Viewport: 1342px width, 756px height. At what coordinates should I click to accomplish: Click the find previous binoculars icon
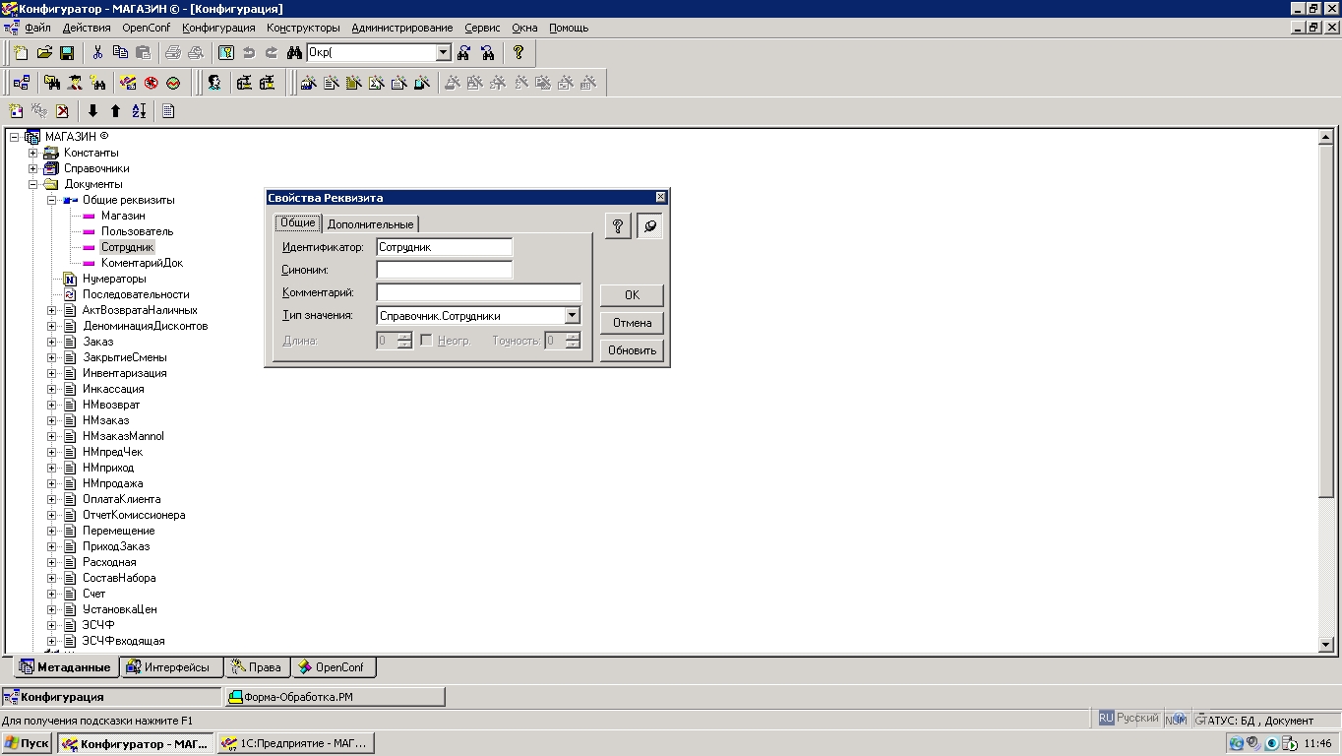click(487, 53)
